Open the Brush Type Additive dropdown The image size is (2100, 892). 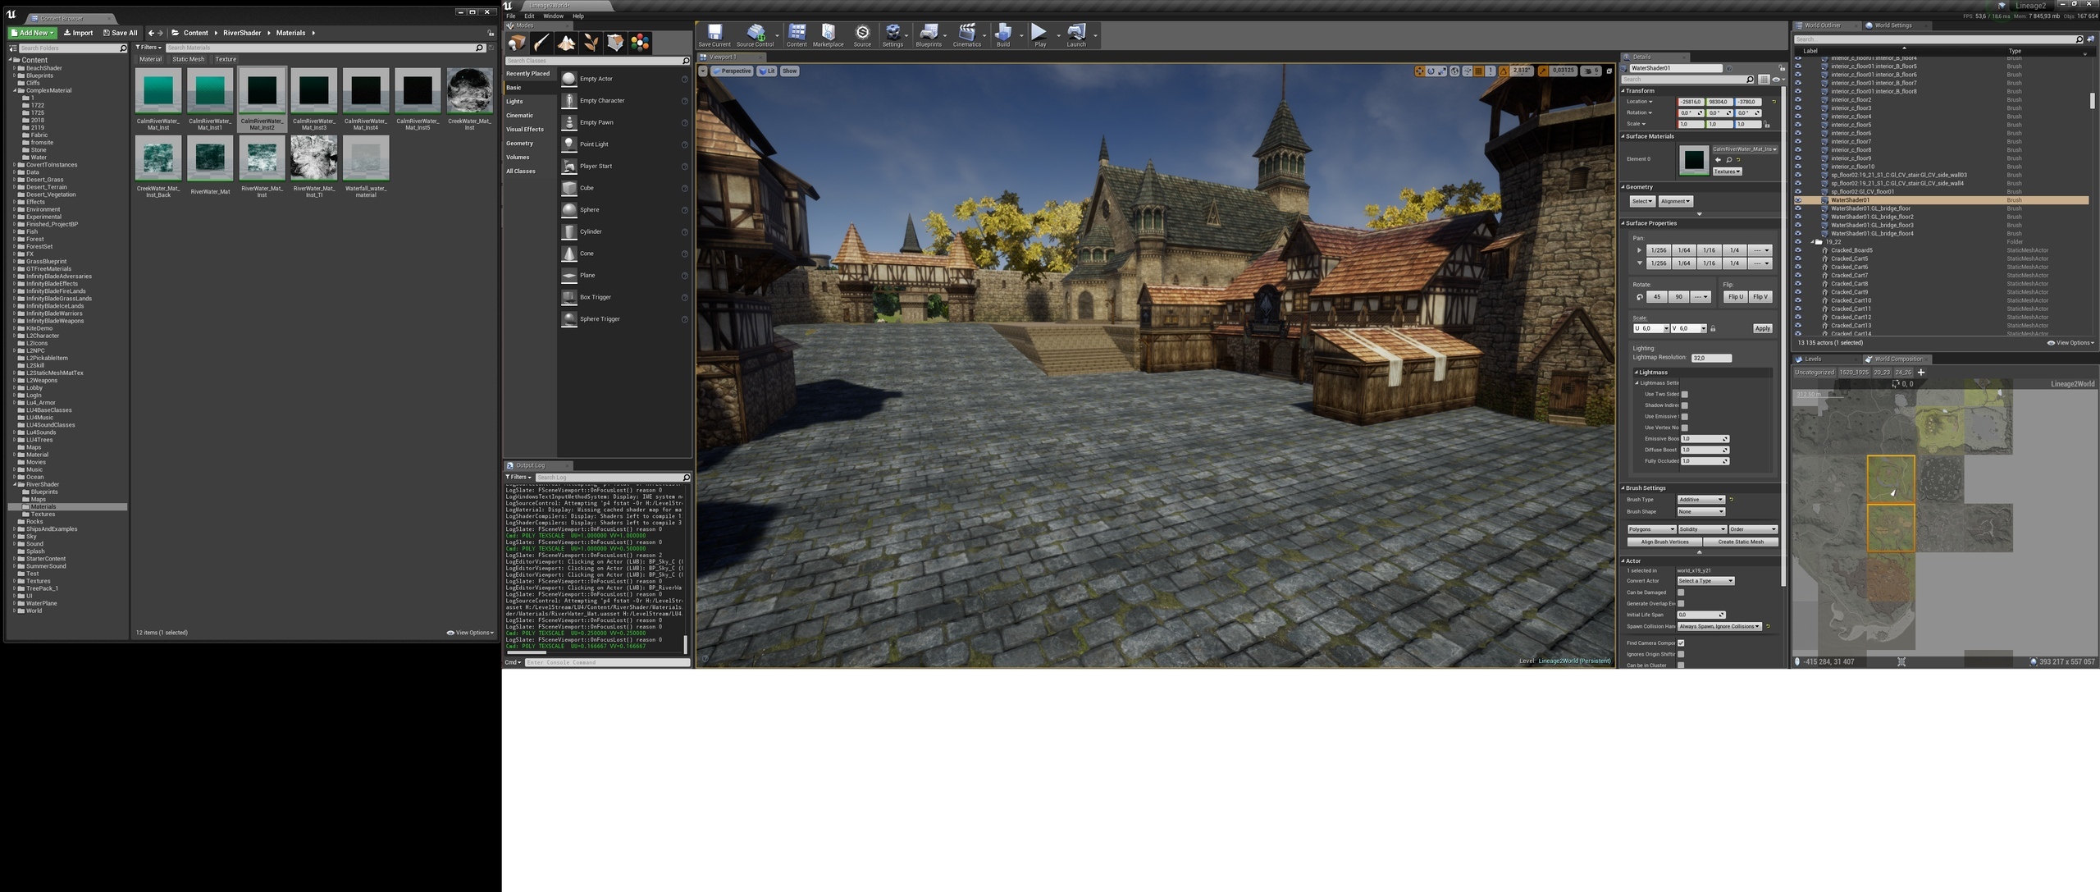pos(1701,500)
